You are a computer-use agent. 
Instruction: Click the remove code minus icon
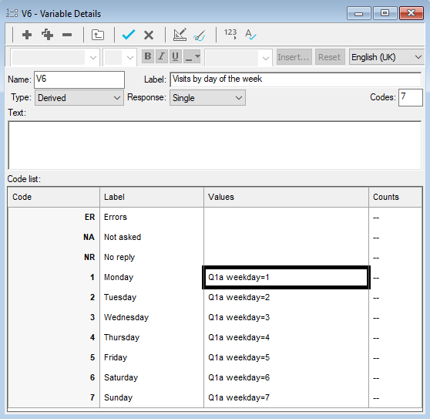(67, 35)
